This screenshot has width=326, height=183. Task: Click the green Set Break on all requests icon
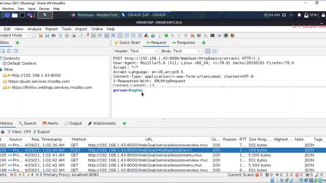click(x=166, y=36)
